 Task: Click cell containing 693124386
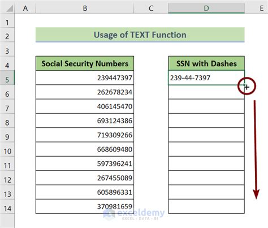click(x=85, y=121)
